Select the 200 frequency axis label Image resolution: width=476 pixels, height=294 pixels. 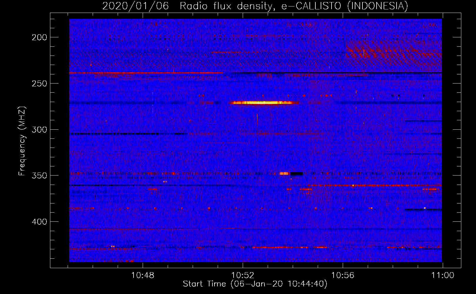pos(39,37)
